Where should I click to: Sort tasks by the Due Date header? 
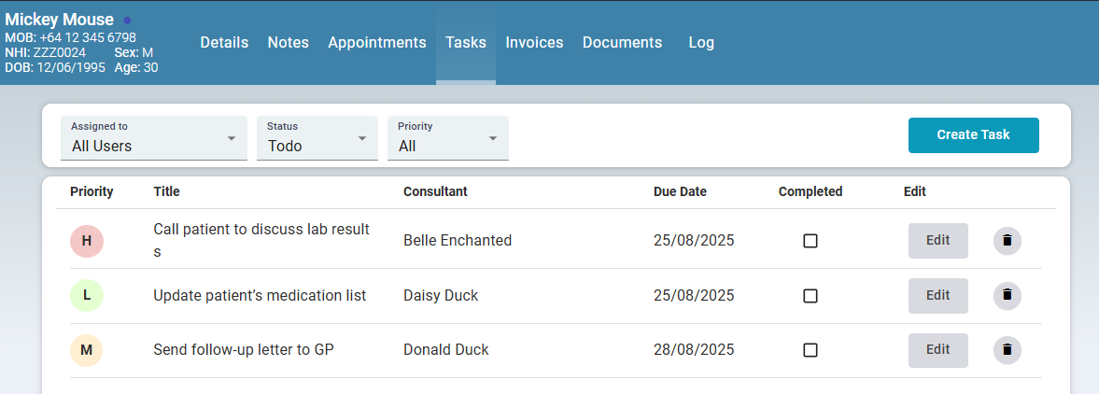click(x=680, y=191)
